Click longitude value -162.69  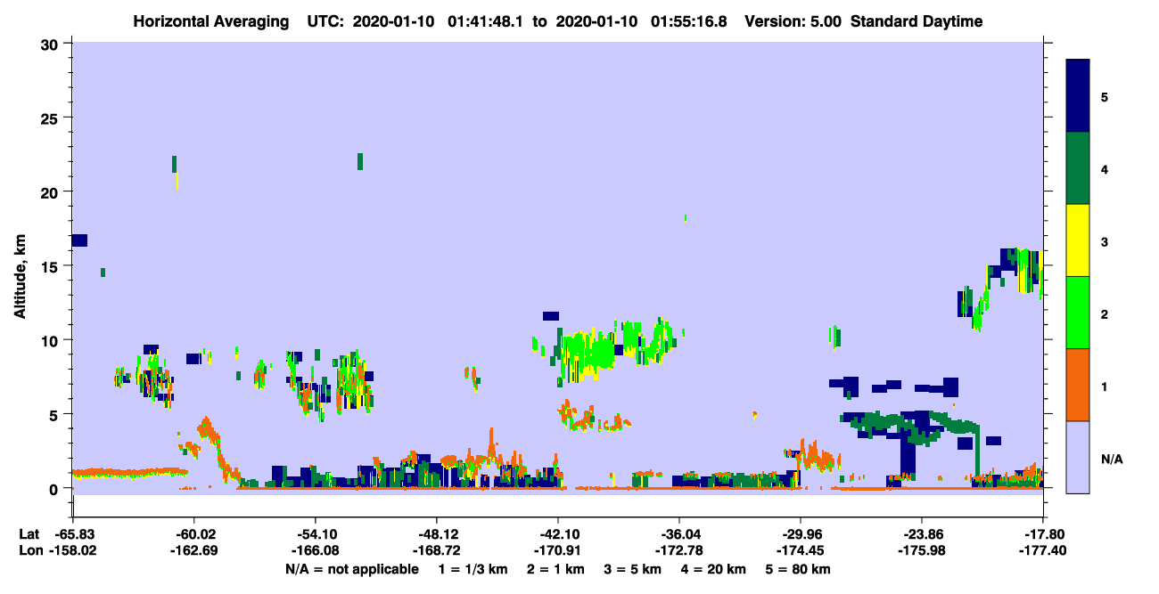[x=193, y=551]
